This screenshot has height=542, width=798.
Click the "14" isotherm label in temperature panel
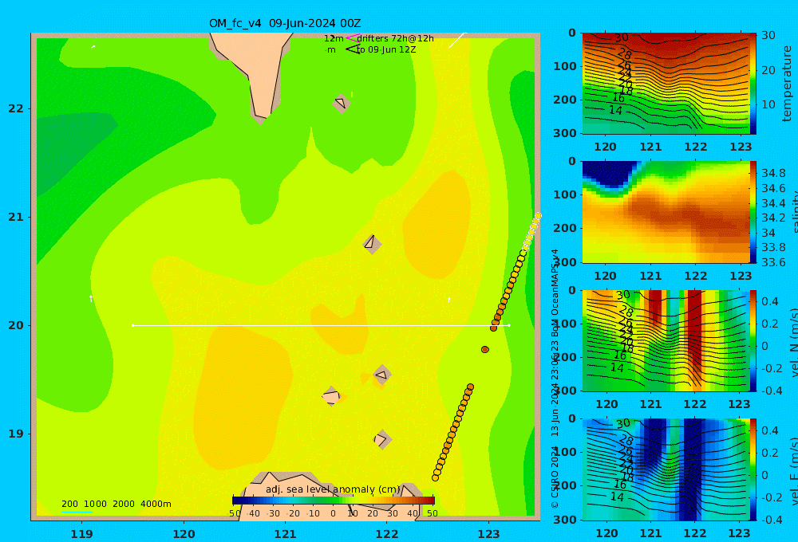615,110
